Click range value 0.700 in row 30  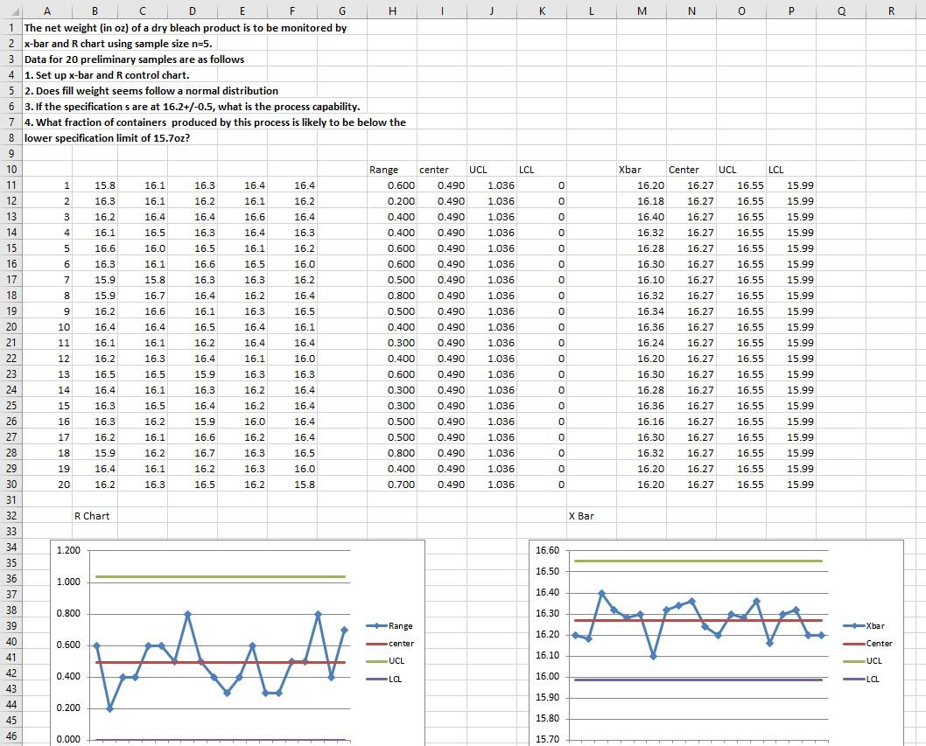pyautogui.click(x=392, y=484)
